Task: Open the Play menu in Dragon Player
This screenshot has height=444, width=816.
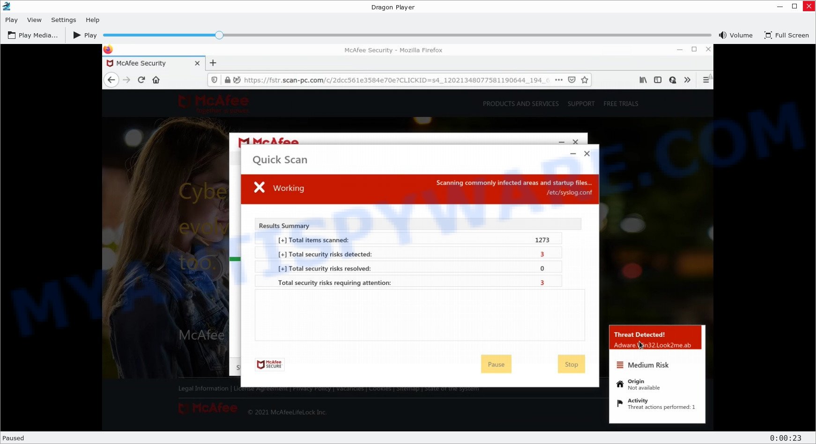Action: point(11,20)
